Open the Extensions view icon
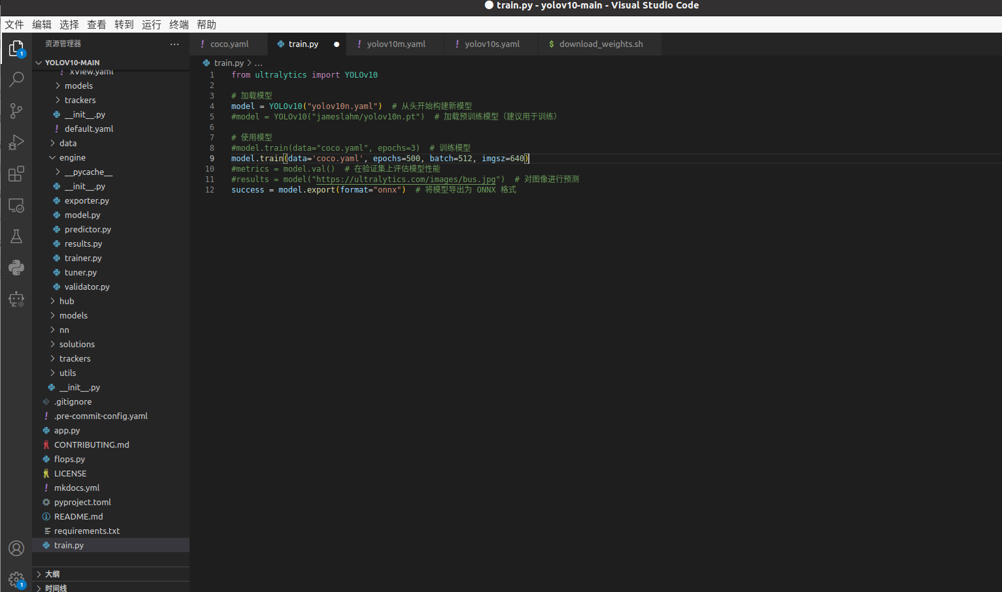This screenshot has height=592, width=1002. (x=16, y=174)
